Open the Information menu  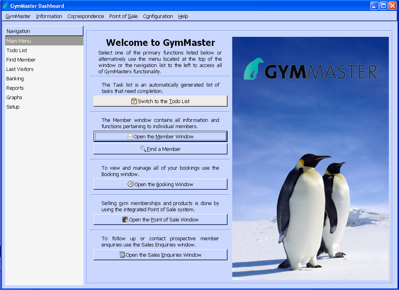(x=49, y=16)
